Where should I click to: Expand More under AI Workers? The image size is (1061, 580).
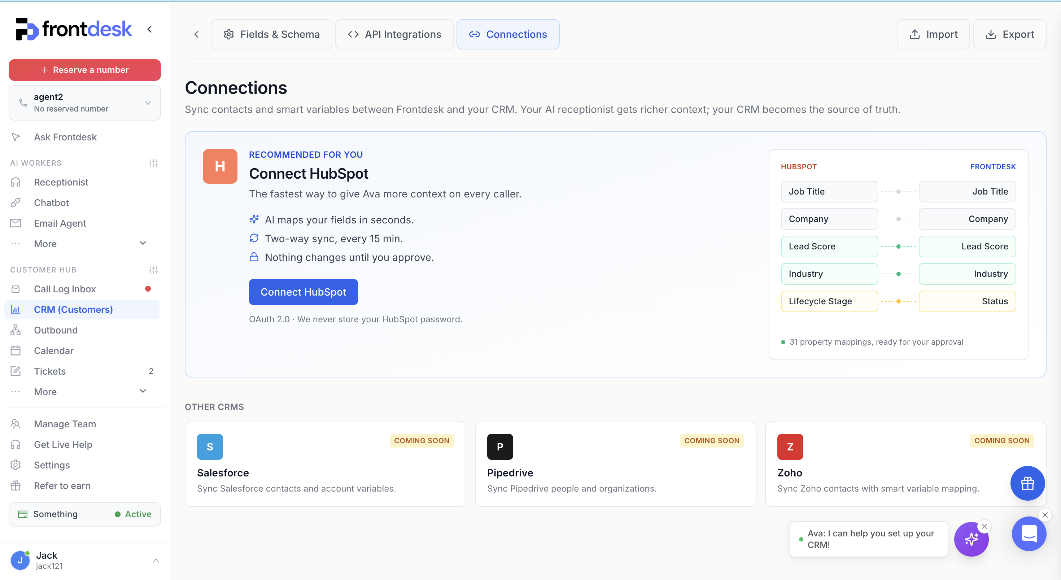click(x=78, y=244)
